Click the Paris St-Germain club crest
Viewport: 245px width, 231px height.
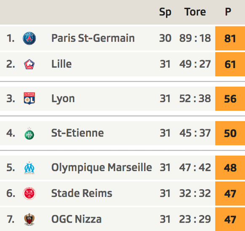[x=29, y=38]
